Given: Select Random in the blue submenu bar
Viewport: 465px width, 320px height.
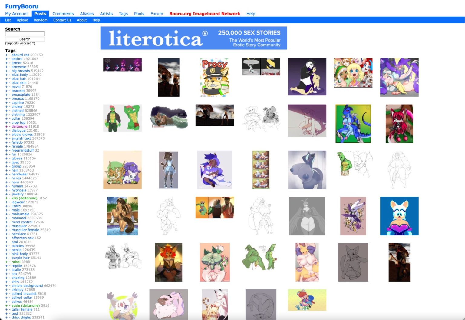Looking at the screenshot, I should (x=41, y=20).
